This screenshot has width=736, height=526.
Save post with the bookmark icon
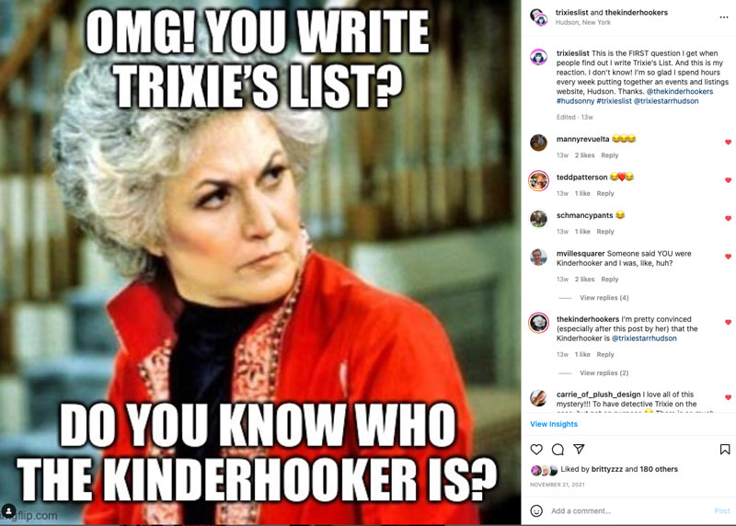(x=725, y=450)
